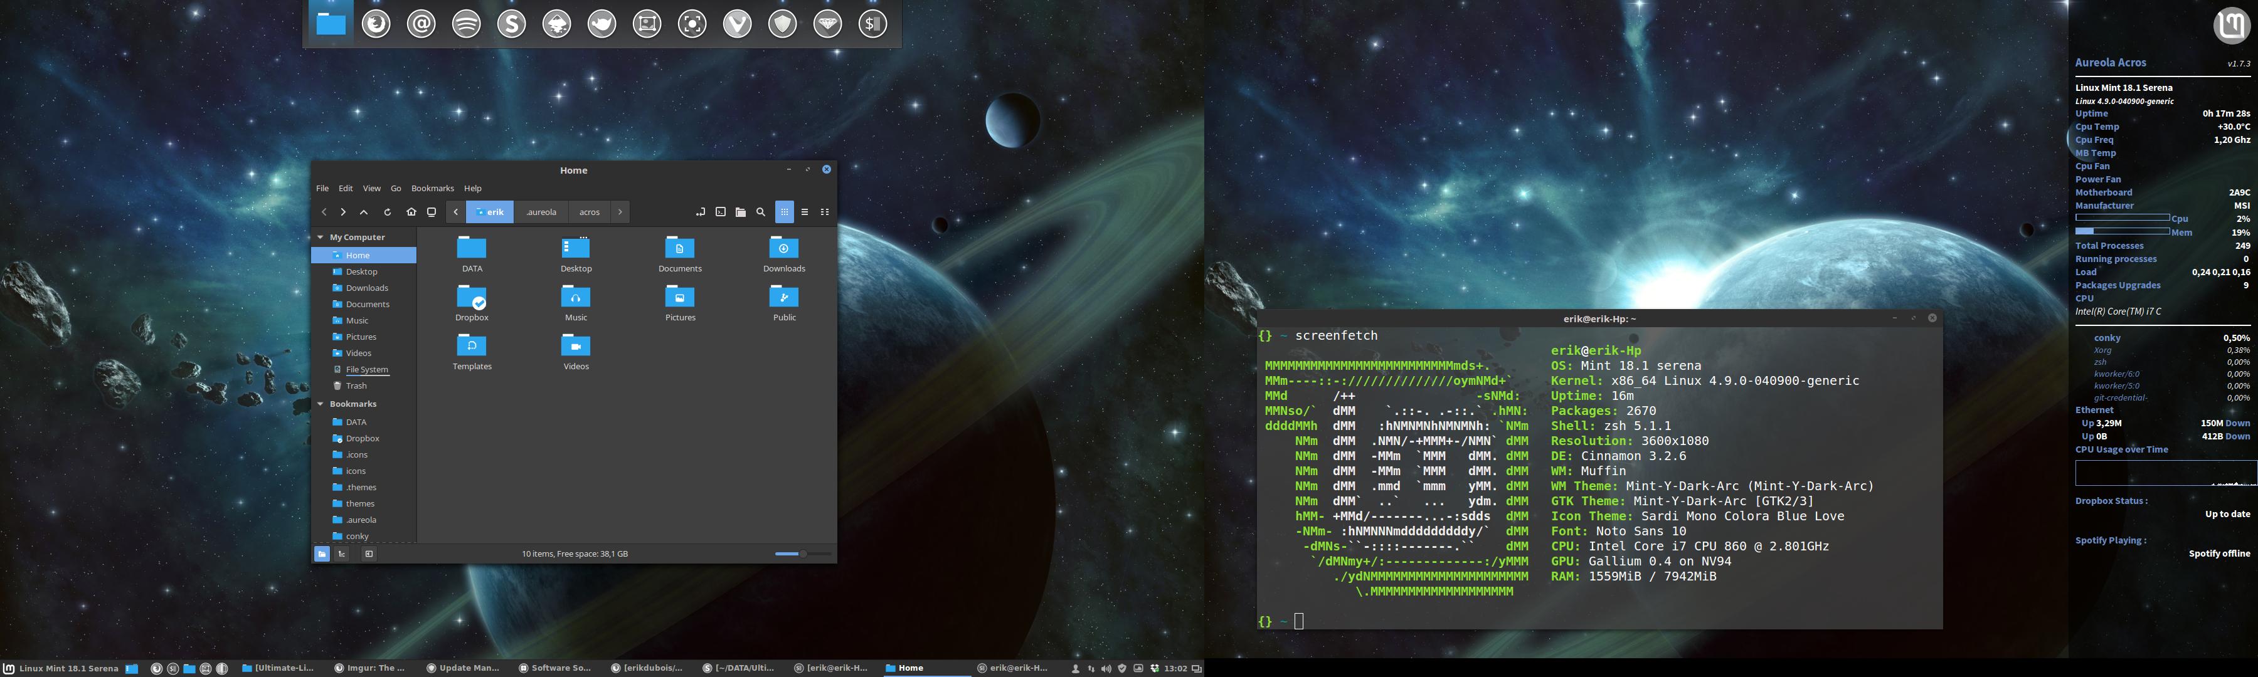Viewport: 2258px width, 677px height.
Task: Open the View menu
Action: click(372, 188)
